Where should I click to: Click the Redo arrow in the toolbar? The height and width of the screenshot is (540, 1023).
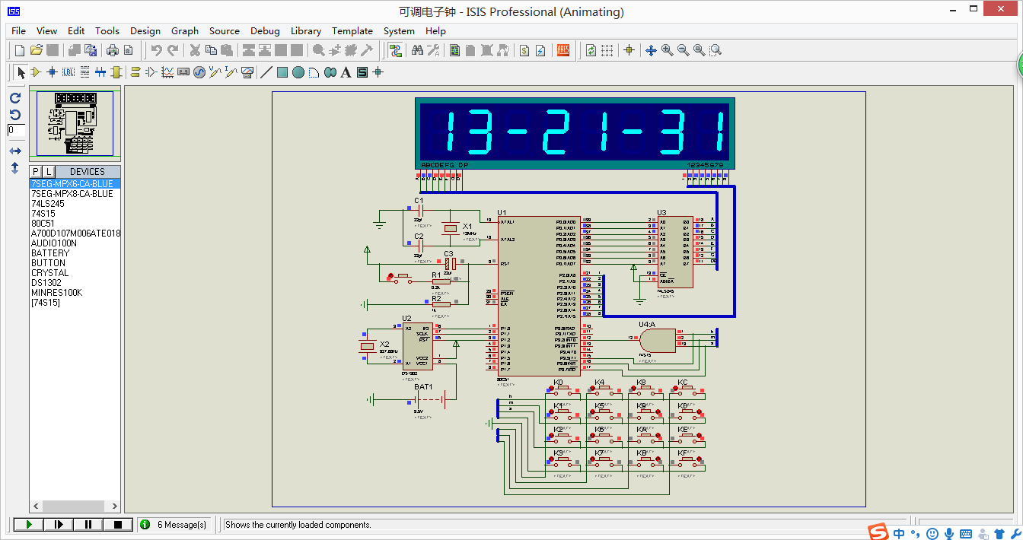173,50
